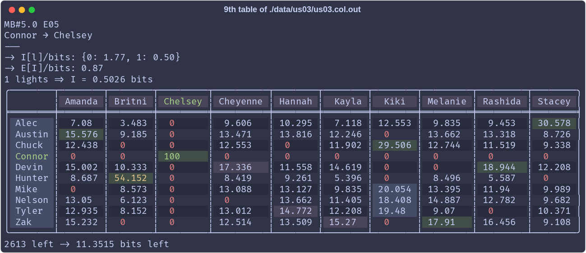Click the 18.944 cell under Rashida
The height and width of the screenshot is (253, 586).
[502, 167]
